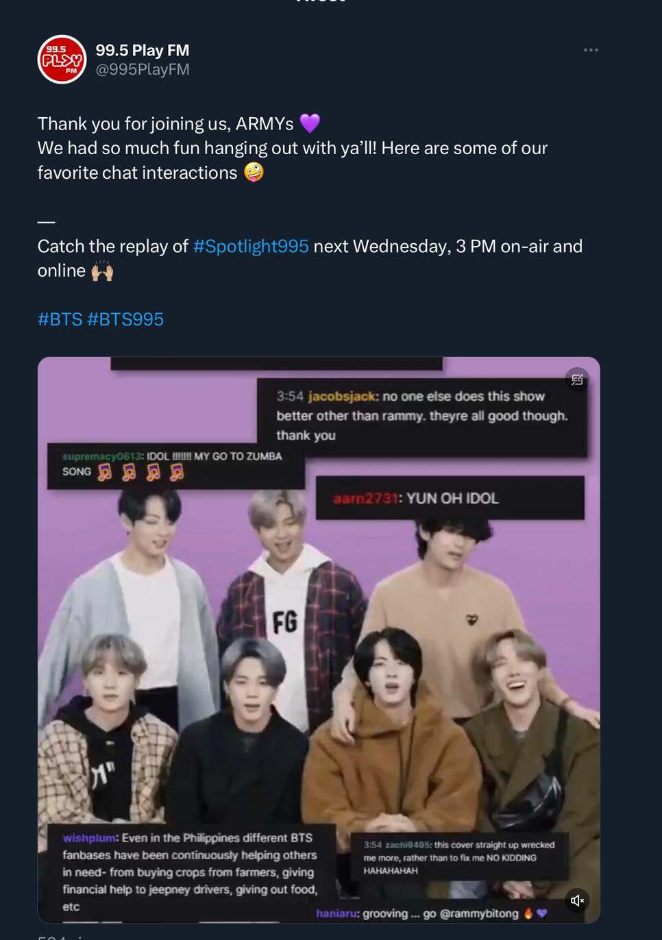
Task: Click the zany face emoji in tweet
Action: (x=254, y=173)
